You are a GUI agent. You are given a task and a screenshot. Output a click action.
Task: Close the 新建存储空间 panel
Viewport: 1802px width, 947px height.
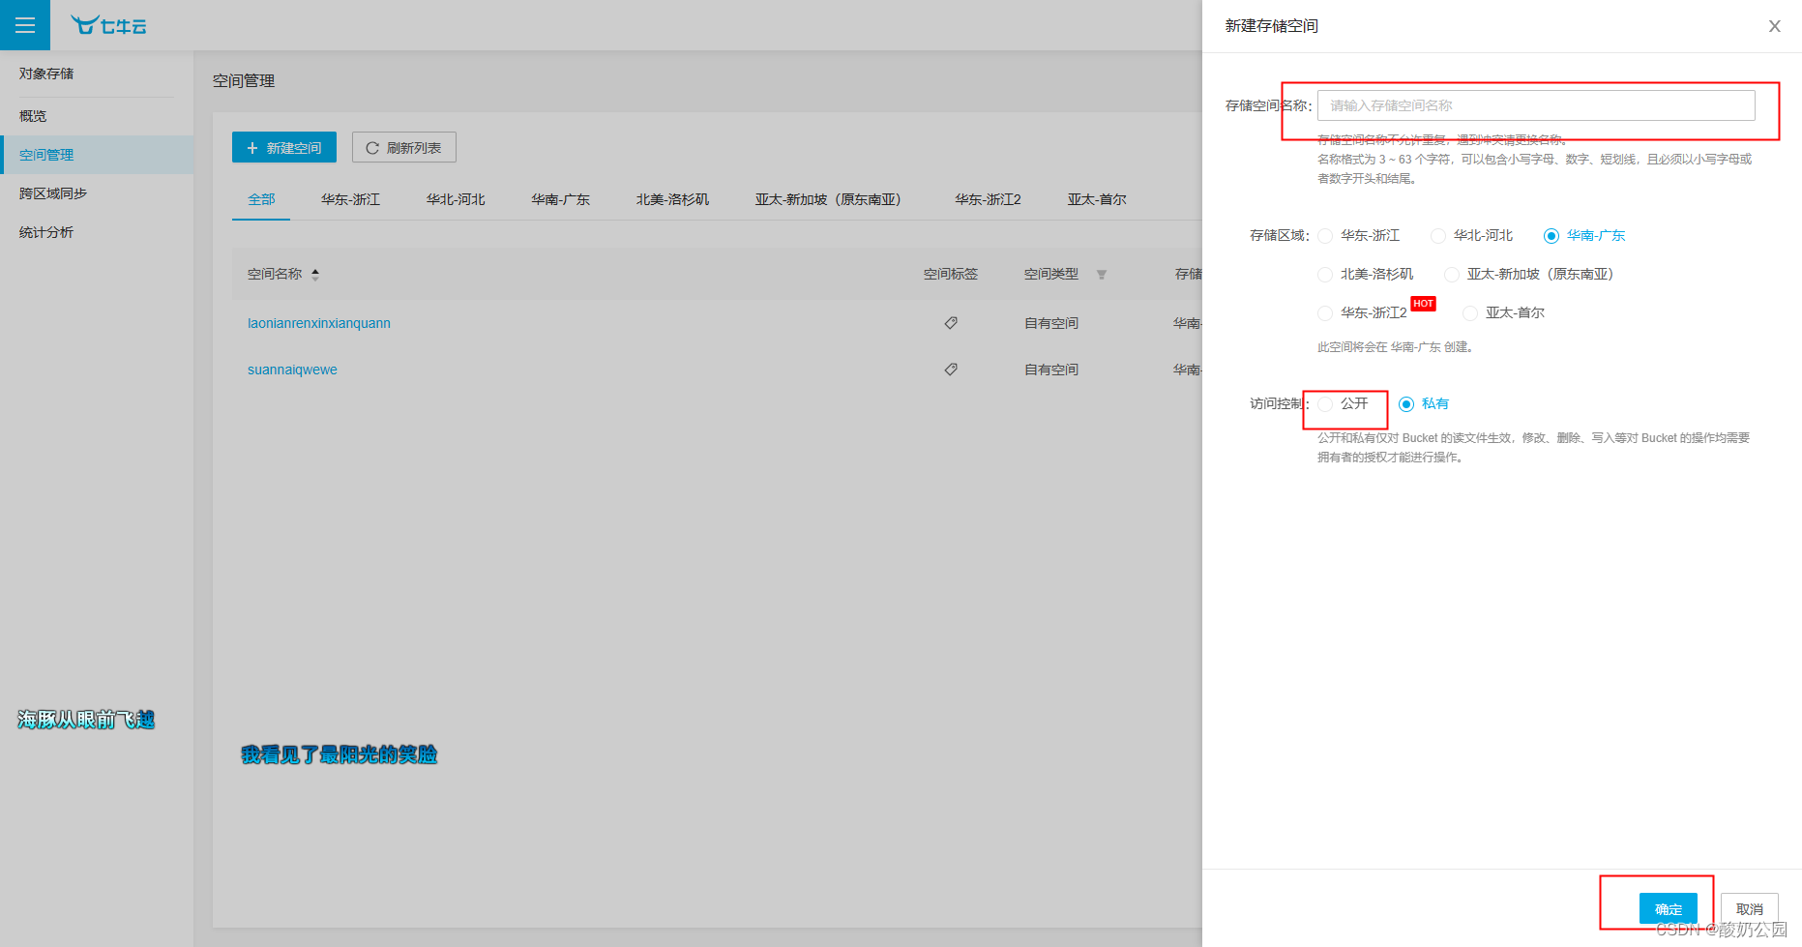click(1774, 26)
